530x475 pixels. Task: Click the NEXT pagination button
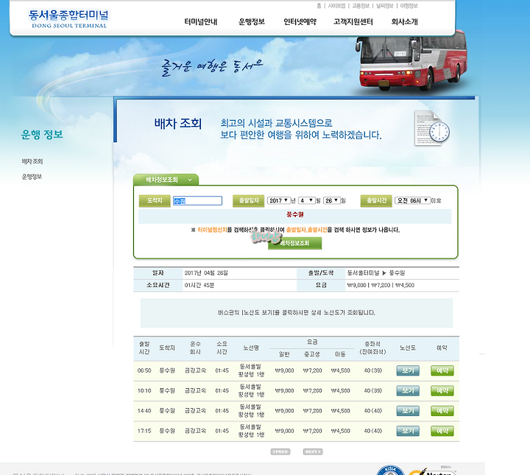(313, 451)
